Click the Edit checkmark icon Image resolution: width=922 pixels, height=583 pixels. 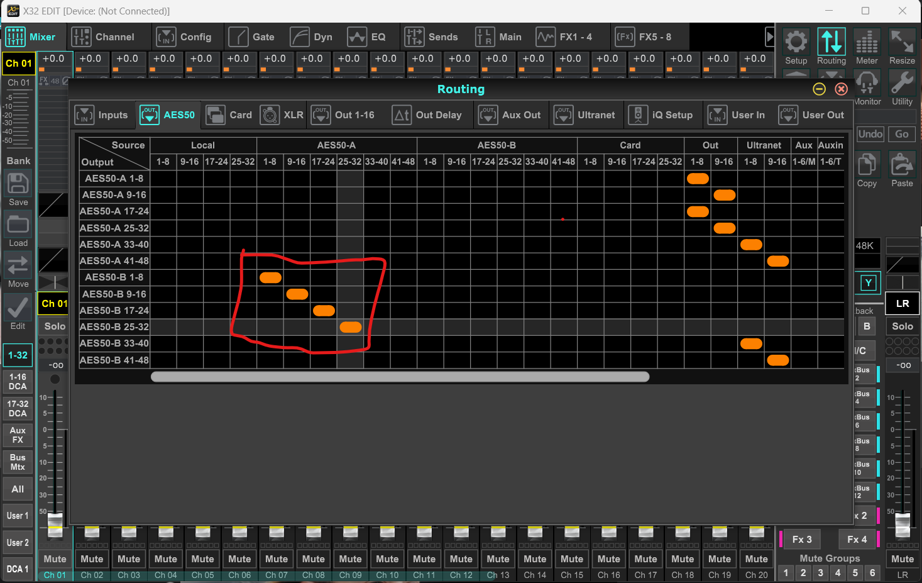pyautogui.click(x=18, y=307)
